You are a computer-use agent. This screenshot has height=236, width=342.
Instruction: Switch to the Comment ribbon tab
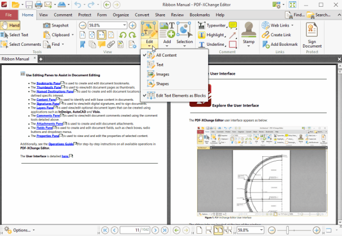click(63, 15)
